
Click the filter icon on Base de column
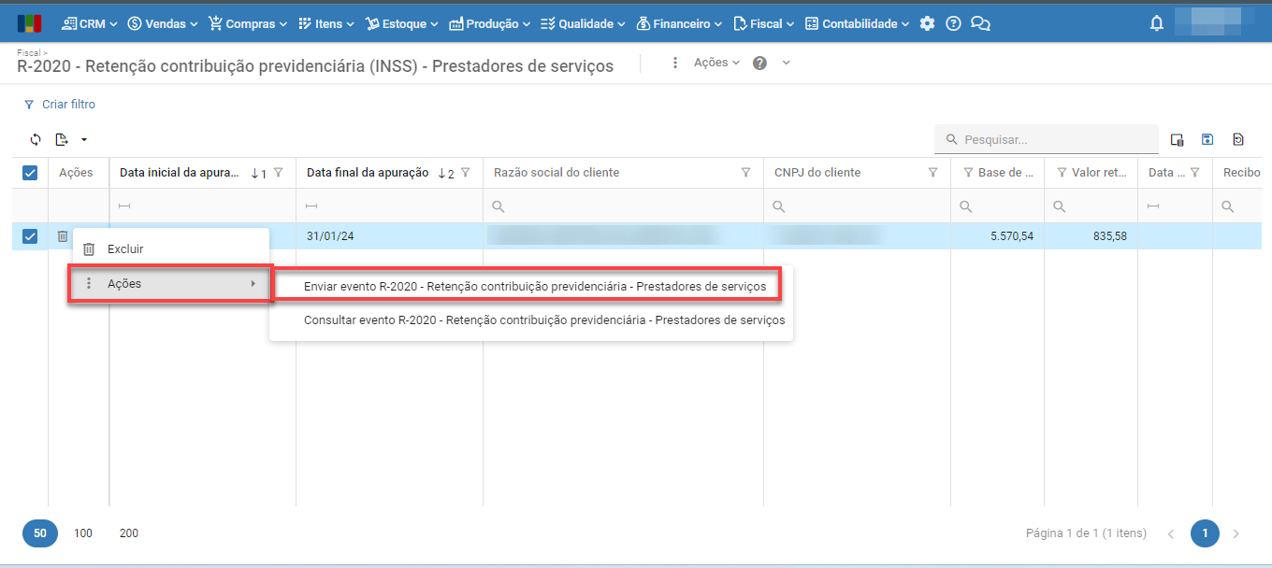click(968, 173)
